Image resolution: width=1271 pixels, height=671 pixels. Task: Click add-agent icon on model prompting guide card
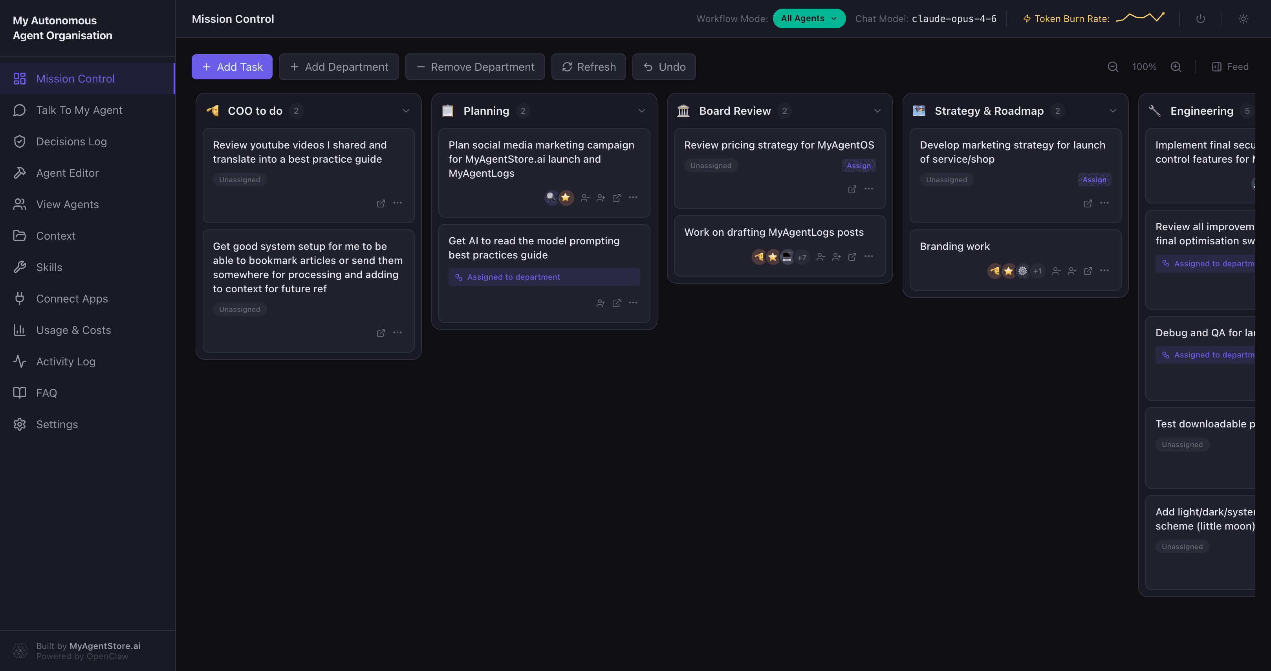(601, 303)
